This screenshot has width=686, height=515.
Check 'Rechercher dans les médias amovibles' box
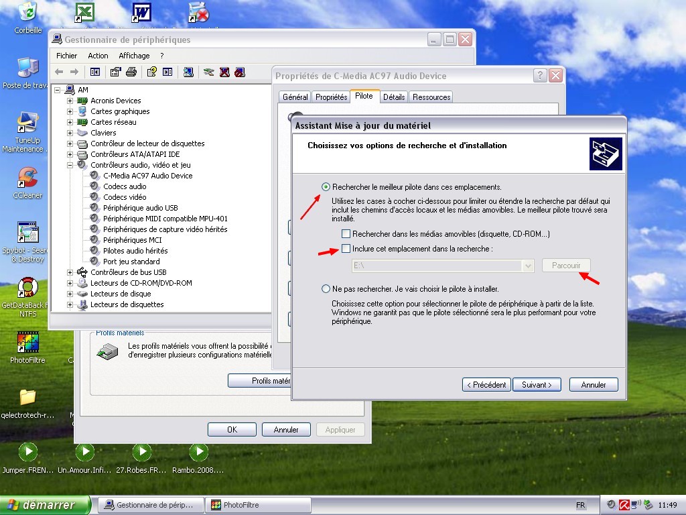pos(346,234)
